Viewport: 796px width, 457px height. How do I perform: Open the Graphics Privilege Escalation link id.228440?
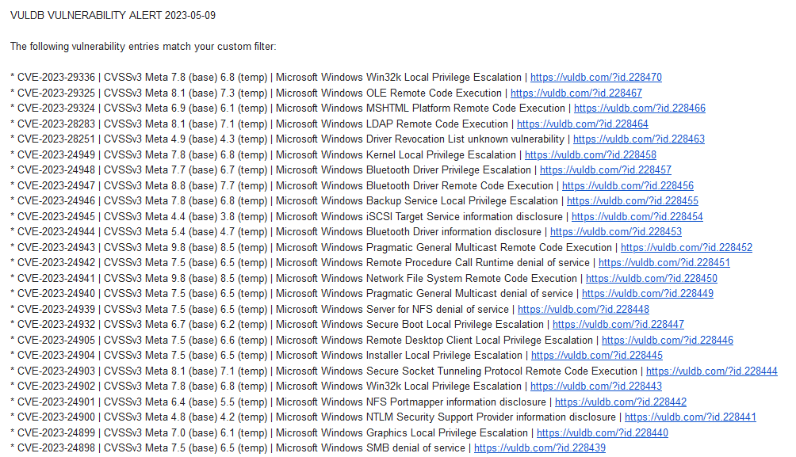(603, 433)
